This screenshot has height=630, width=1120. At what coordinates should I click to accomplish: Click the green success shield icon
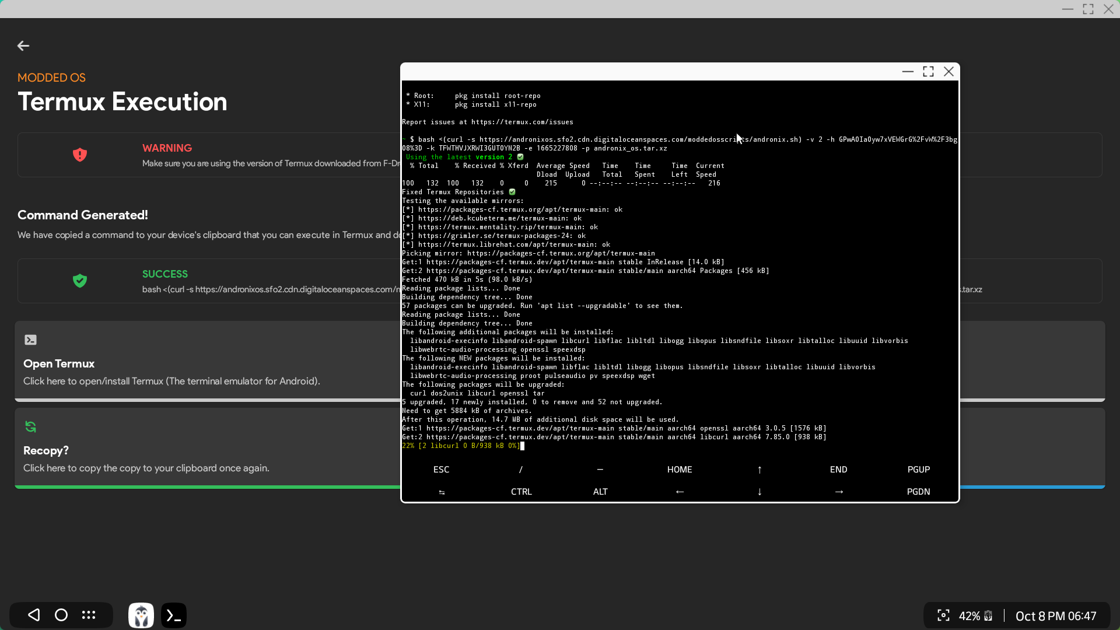point(80,281)
